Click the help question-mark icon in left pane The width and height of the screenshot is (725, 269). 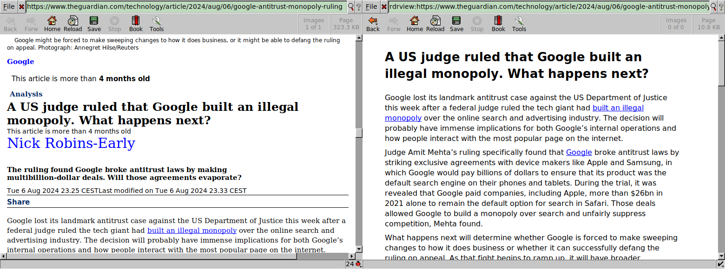[x=358, y=6]
